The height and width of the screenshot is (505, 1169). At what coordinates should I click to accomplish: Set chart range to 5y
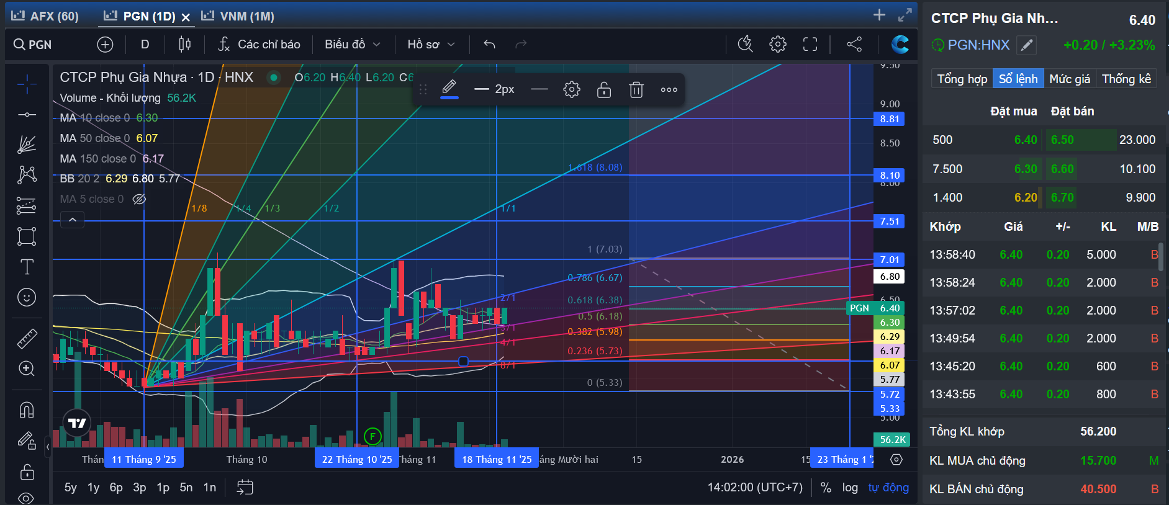click(71, 488)
